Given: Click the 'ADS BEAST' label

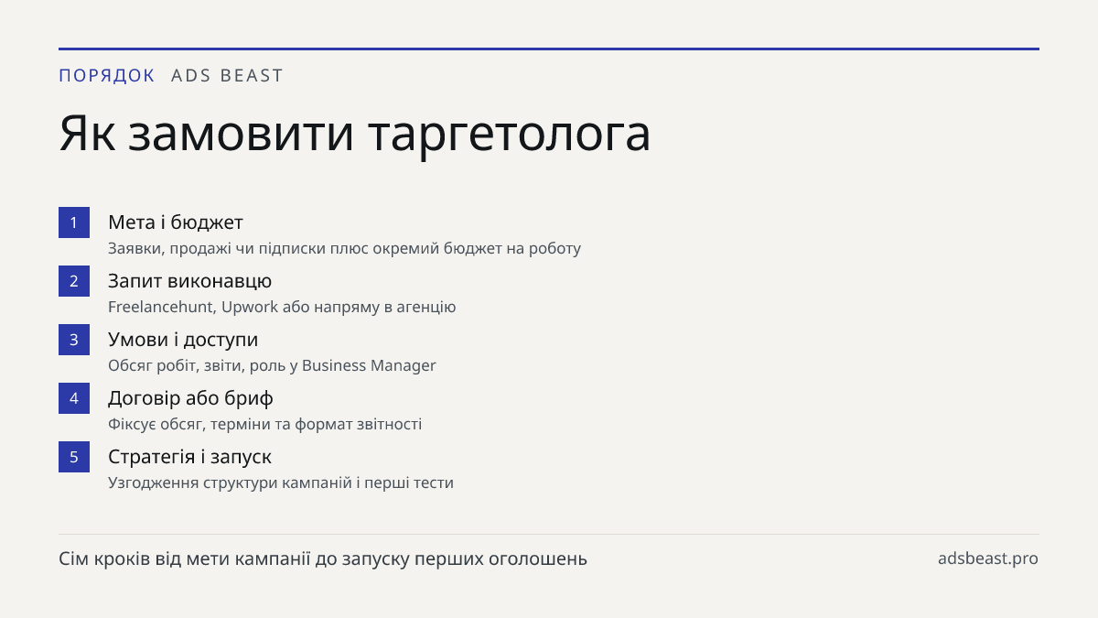Looking at the screenshot, I should point(228,76).
